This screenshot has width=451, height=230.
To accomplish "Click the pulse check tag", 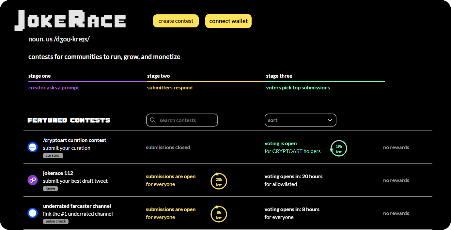I will (56, 221).
